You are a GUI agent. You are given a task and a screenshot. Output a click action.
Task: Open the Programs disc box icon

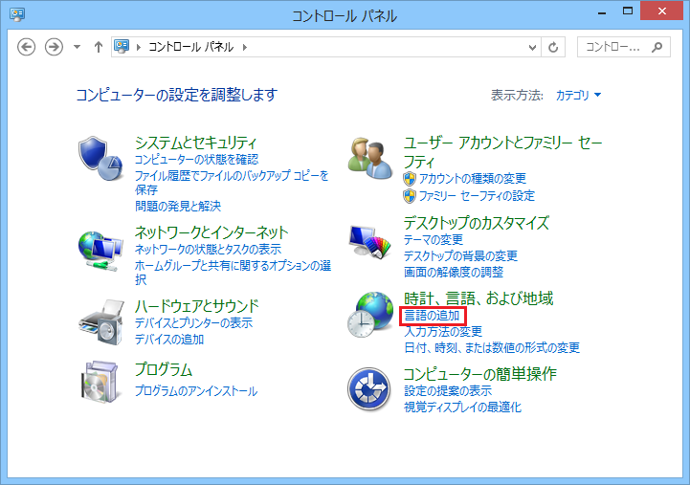101,381
